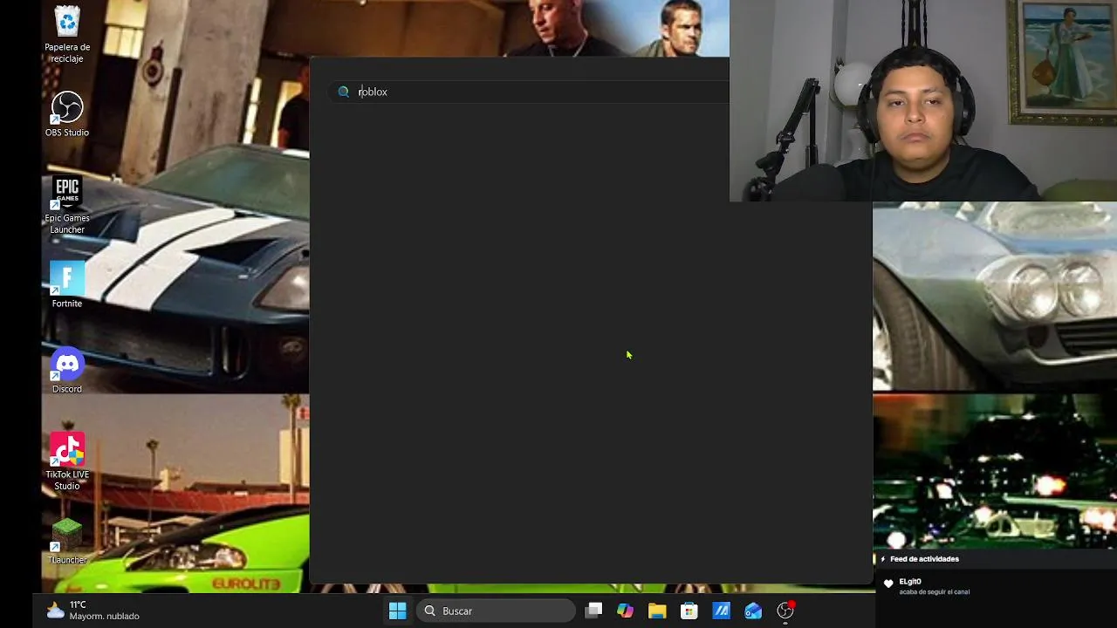
Task: Open the Fortnite desktop shortcut
Action: coord(67,285)
